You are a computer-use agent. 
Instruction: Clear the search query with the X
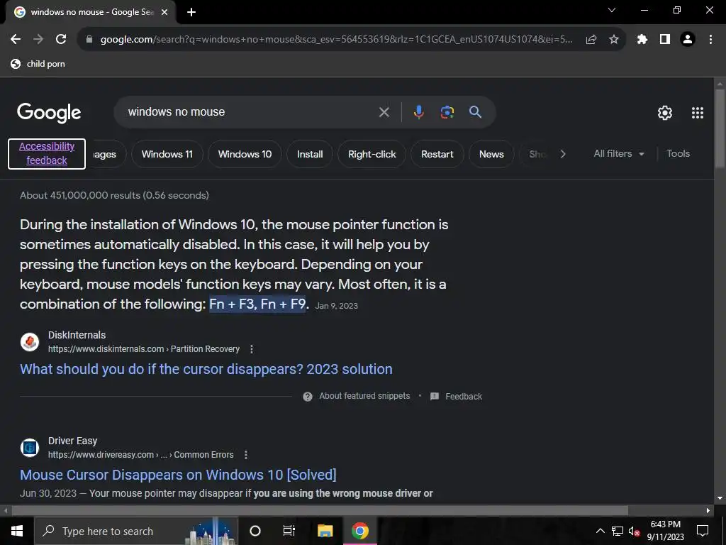[x=384, y=112]
